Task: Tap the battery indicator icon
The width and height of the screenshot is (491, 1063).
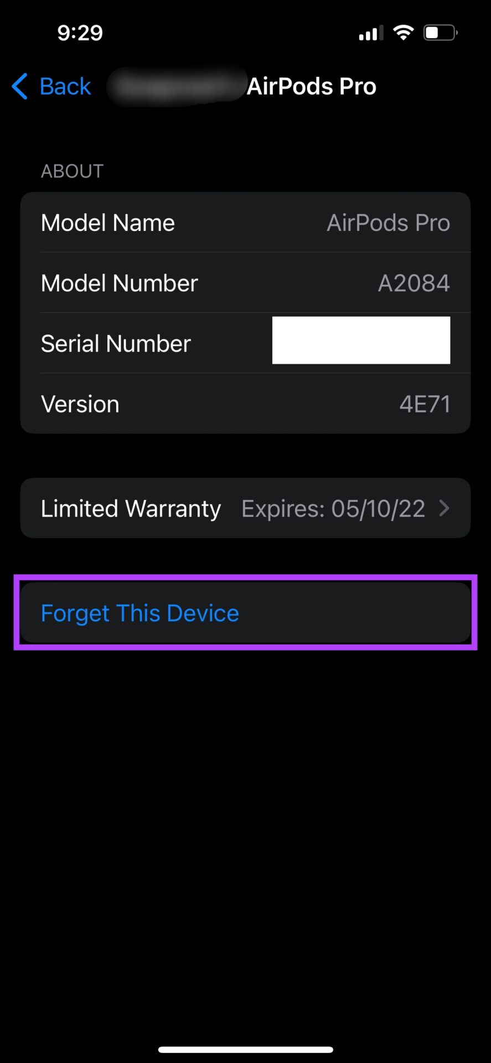Action: coord(441,33)
